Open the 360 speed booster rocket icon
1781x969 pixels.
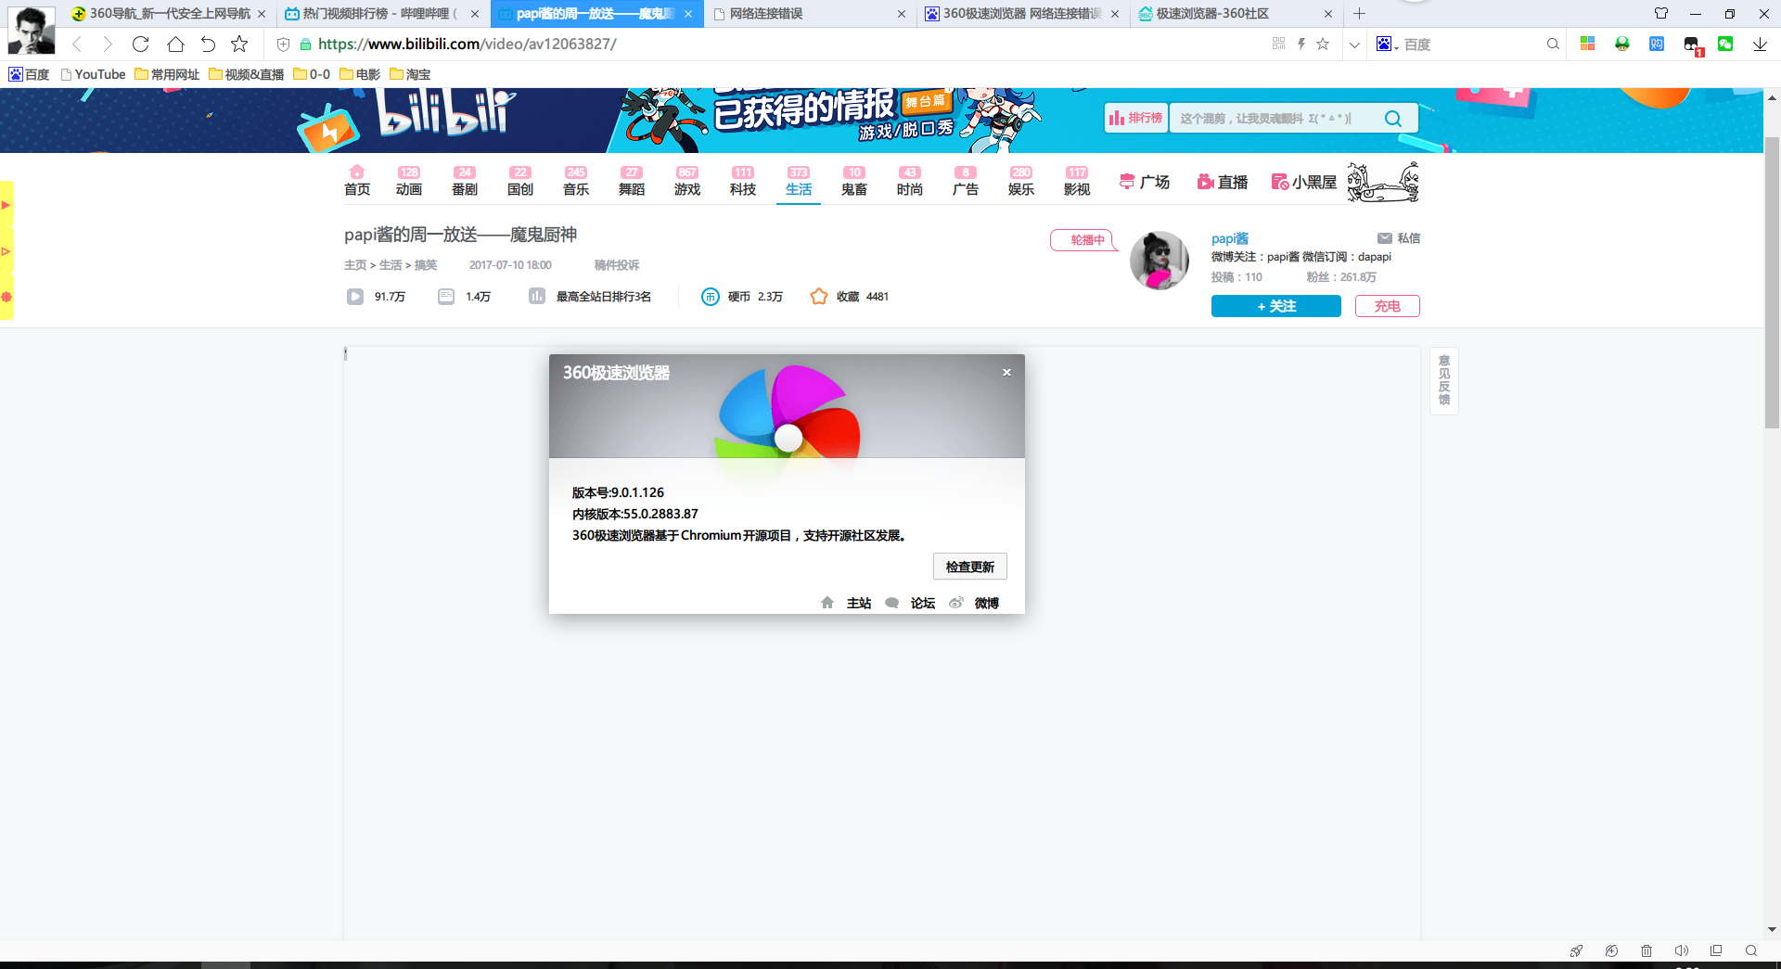coord(1576,950)
